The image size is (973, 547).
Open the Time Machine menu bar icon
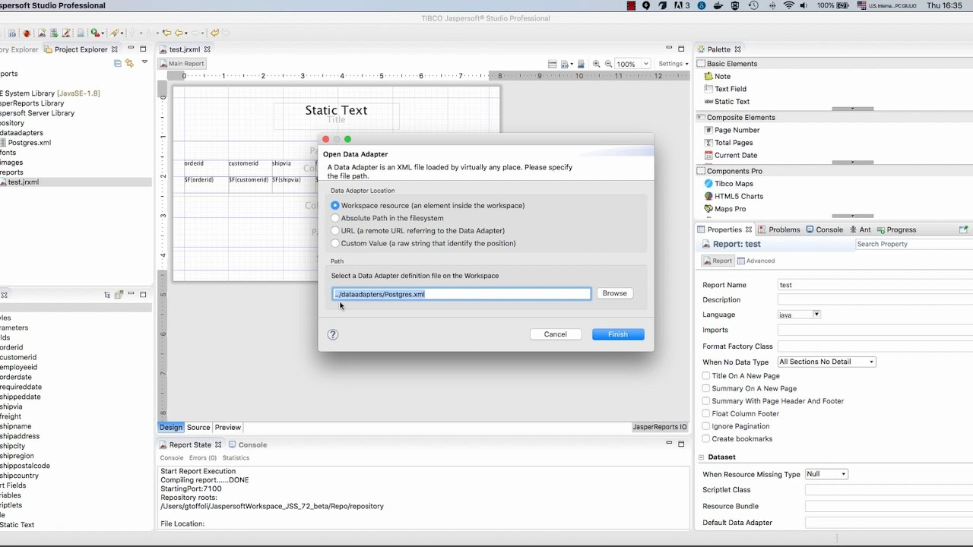(x=753, y=5)
